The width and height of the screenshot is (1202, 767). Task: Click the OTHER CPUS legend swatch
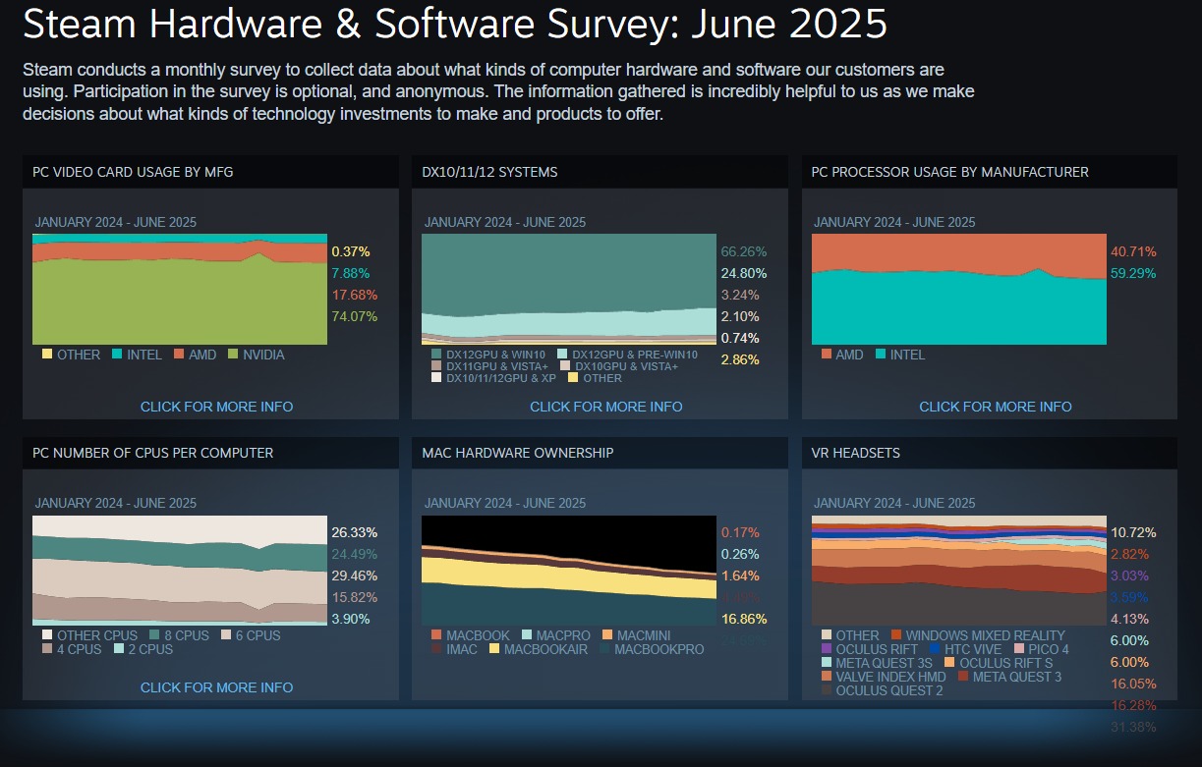click(47, 634)
